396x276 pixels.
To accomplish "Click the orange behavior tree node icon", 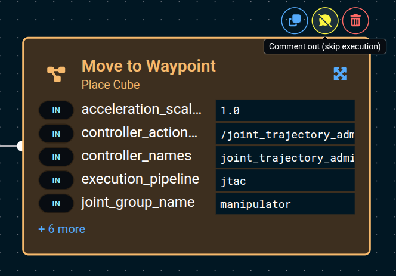I will (56, 74).
